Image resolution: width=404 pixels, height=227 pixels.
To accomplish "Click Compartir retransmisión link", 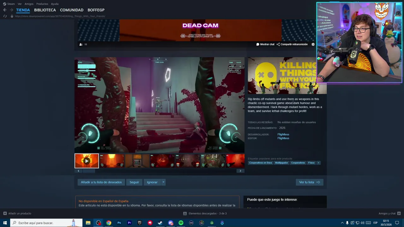I will 292,44.
